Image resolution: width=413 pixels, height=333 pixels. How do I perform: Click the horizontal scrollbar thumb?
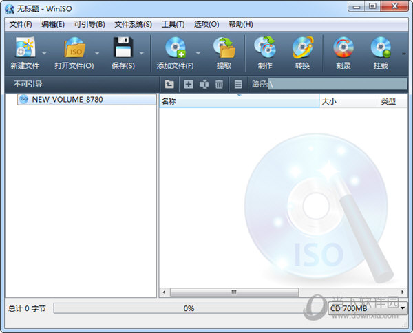234,292
